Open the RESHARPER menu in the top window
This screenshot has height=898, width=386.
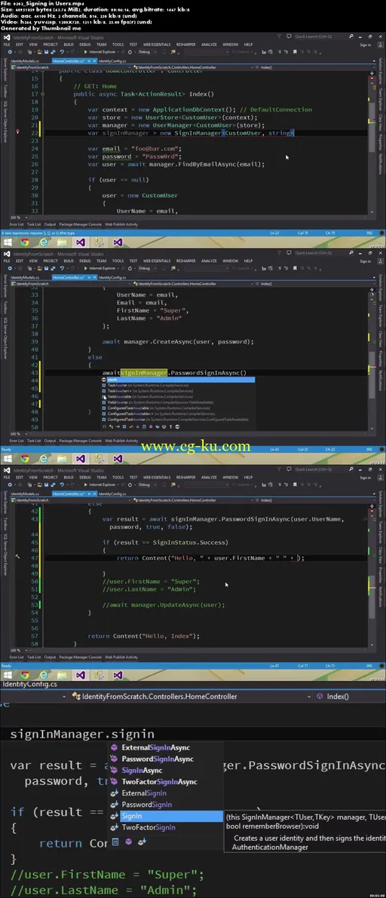pos(187,44)
